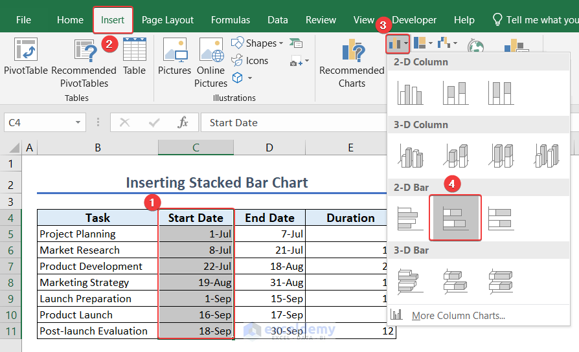Open the File menu
Screen dimensions: 579x352
(23, 20)
